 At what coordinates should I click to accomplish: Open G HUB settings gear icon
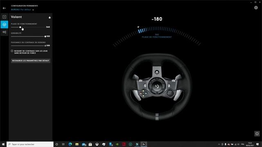click(256, 8)
